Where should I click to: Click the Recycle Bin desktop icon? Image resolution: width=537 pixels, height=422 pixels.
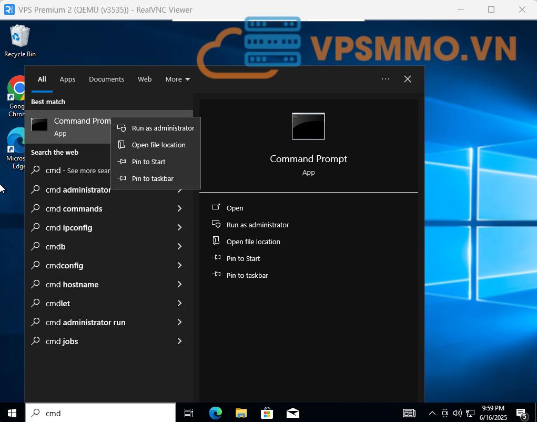[20, 40]
